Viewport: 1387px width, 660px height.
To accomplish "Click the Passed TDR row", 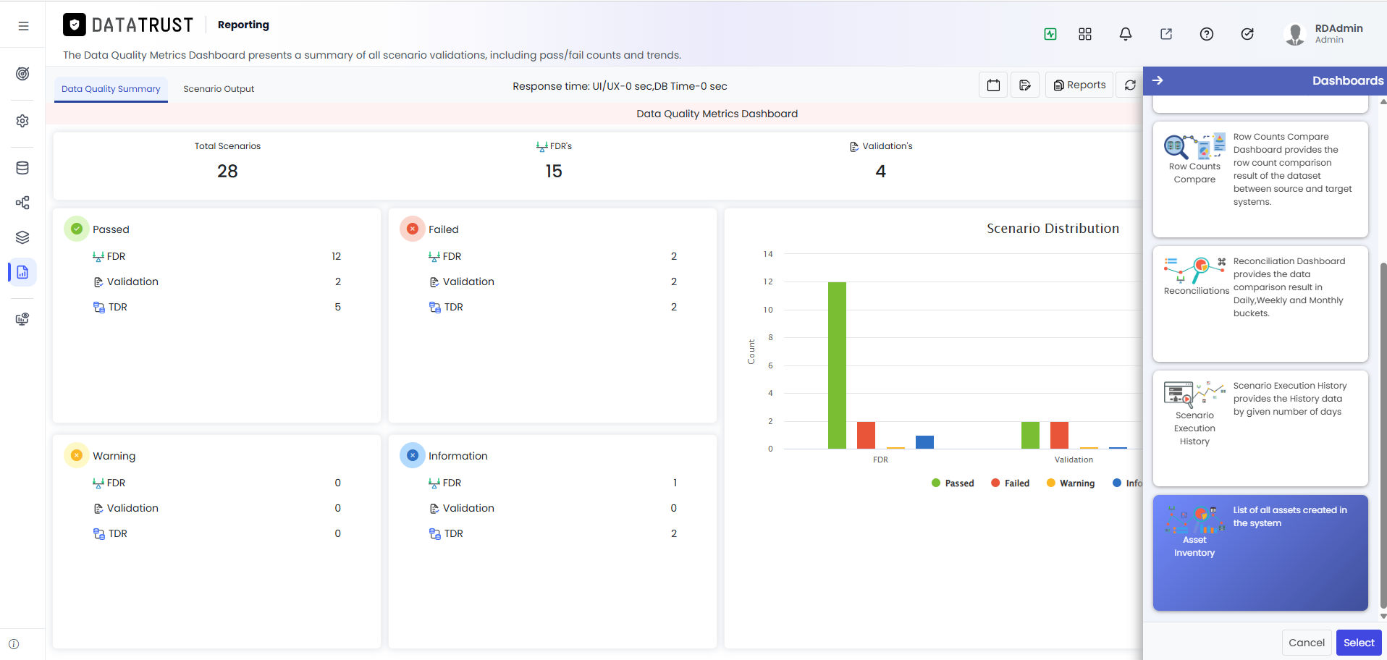I will (217, 307).
